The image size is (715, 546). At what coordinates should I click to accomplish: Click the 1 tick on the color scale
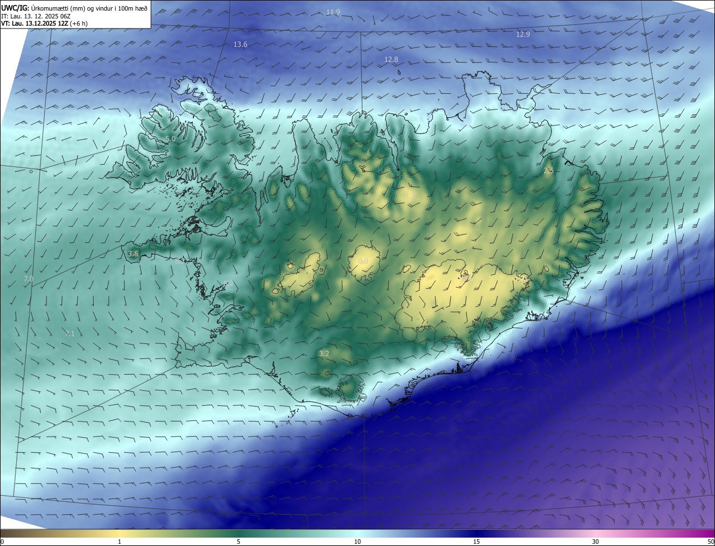120,542
